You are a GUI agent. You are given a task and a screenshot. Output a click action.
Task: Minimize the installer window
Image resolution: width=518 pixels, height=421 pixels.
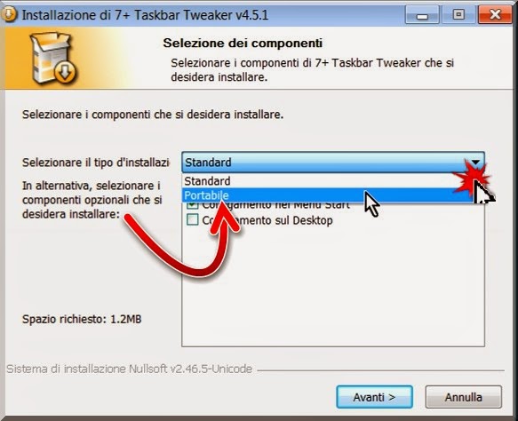[x=422, y=15]
